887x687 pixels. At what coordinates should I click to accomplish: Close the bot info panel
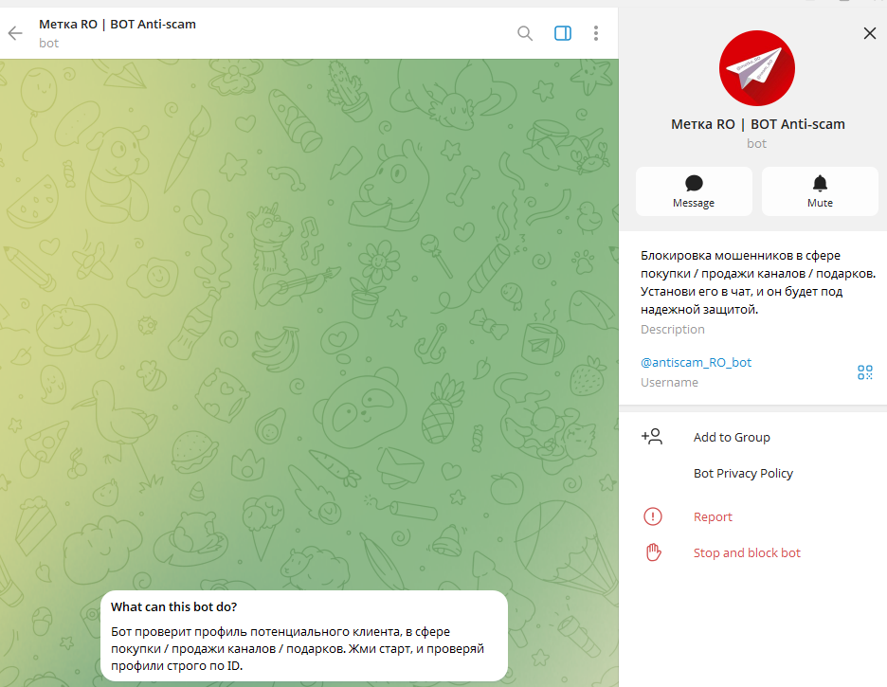point(869,33)
